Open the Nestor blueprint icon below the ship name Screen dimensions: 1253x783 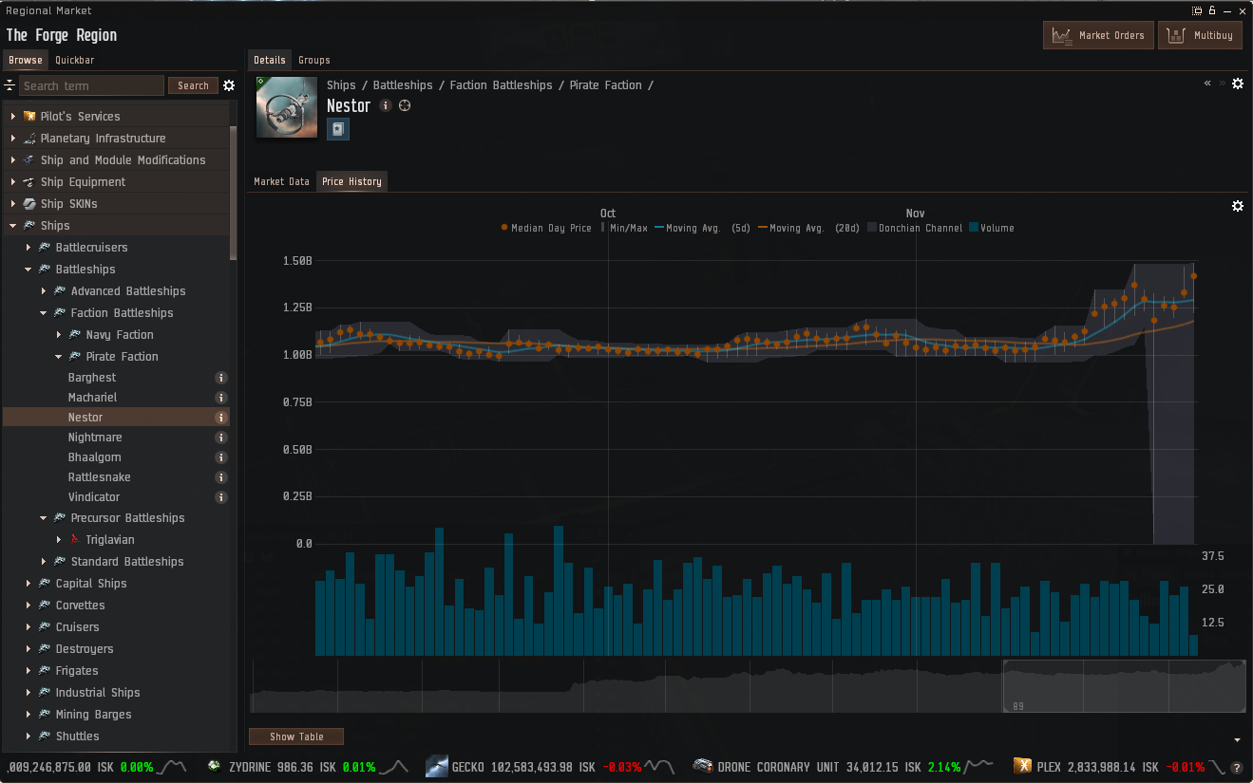tap(338, 129)
